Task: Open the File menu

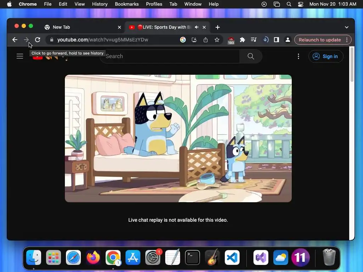Action: 48,4
